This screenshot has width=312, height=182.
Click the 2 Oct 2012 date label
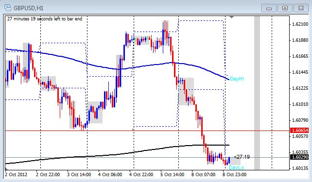(16, 175)
